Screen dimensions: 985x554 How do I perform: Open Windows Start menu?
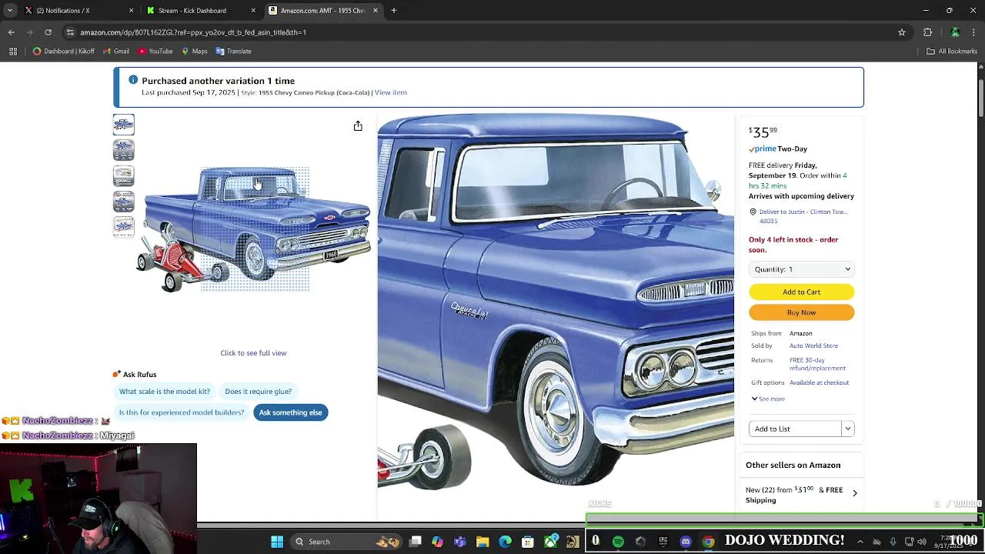(x=277, y=542)
